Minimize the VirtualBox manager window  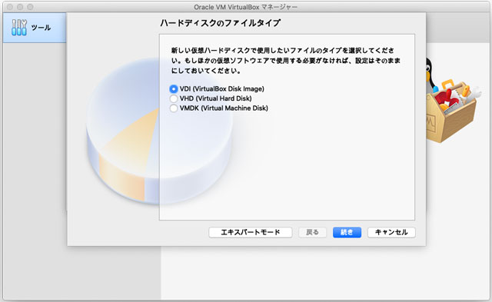pyautogui.click(x=20, y=7)
